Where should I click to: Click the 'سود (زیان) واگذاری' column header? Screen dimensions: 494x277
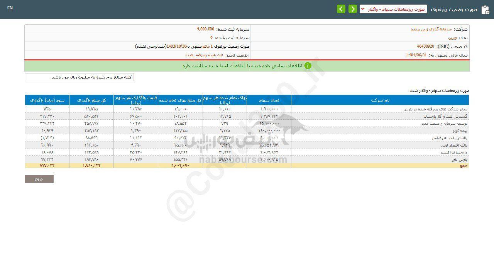pyautogui.click(x=47, y=100)
